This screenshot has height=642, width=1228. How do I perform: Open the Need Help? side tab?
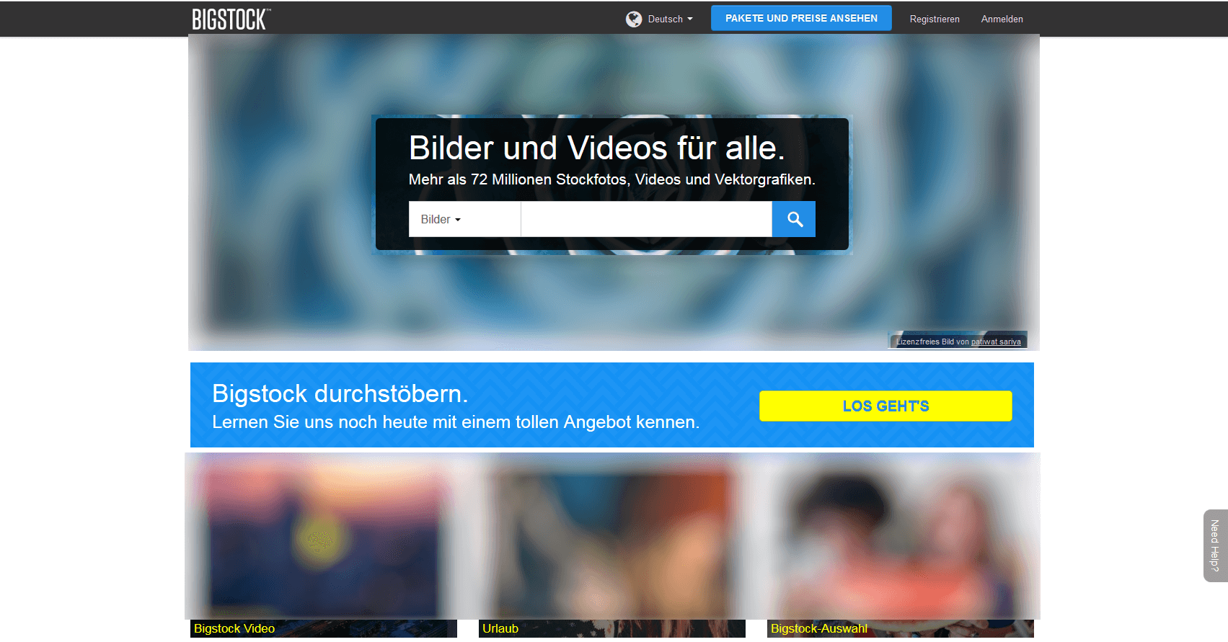[x=1215, y=545]
